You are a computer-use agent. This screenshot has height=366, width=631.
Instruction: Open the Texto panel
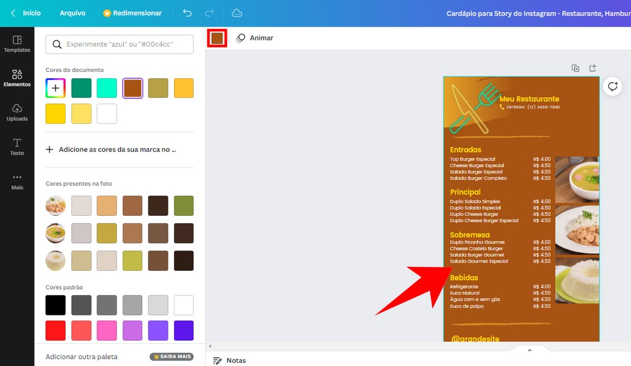[17, 146]
